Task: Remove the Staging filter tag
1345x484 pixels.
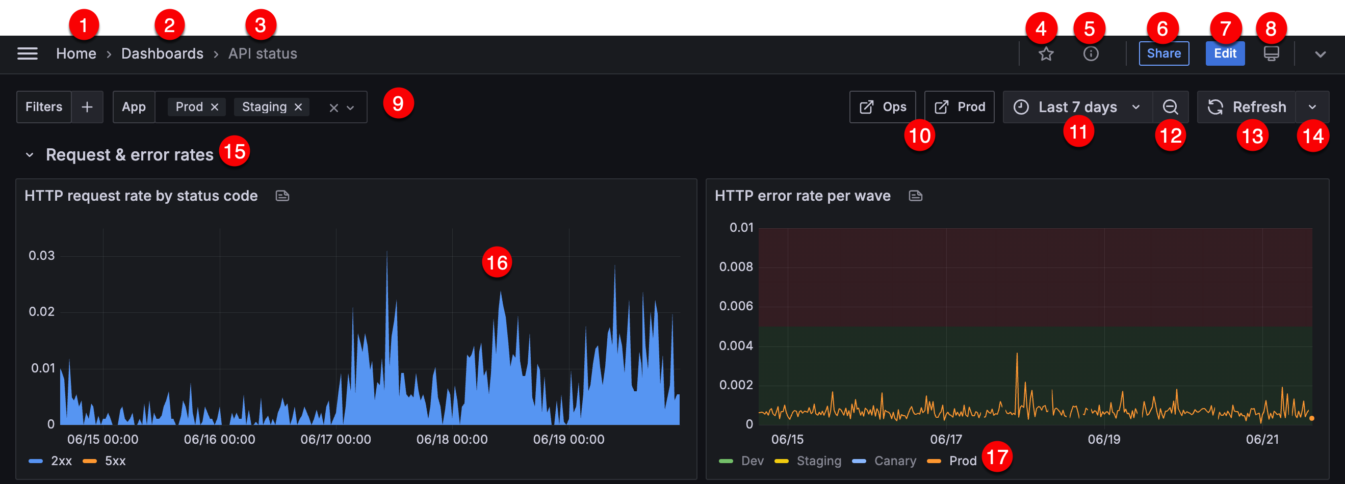Action: click(x=298, y=107)
